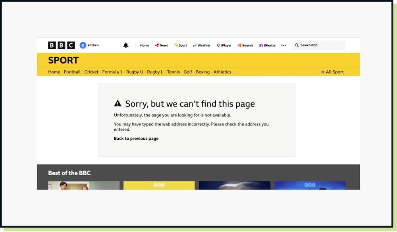Open News in top navigation
397x232 pixels.
164,45
